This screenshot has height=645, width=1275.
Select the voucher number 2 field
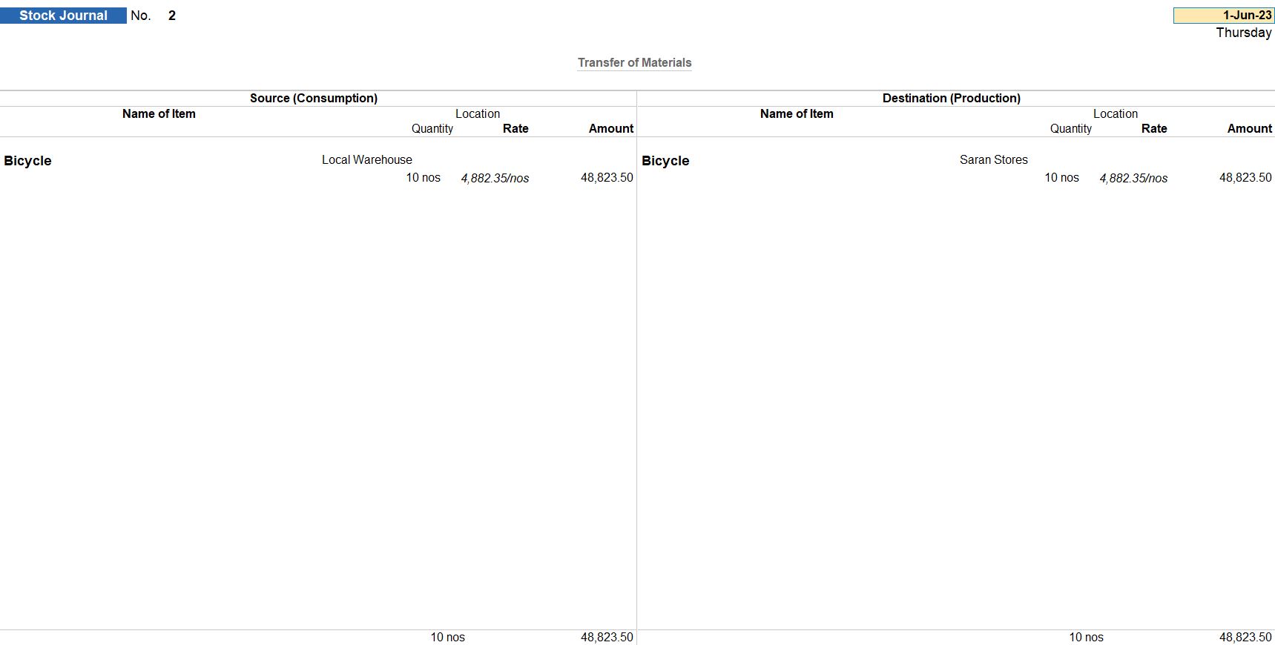172,16
